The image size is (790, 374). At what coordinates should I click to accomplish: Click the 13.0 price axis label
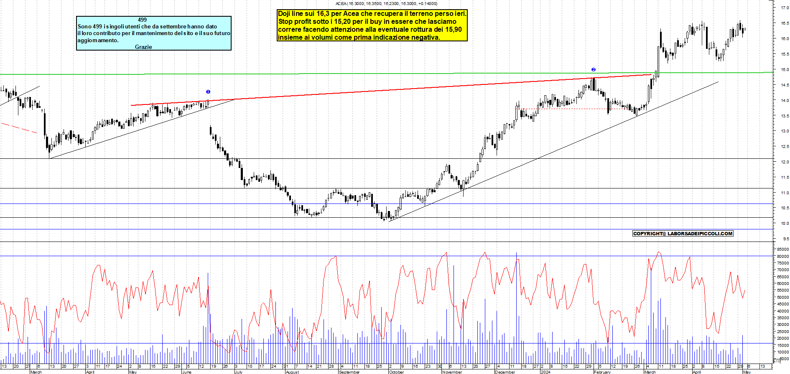coord(785,131)
